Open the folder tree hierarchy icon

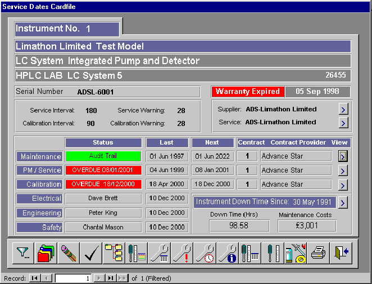(x=114, y=253)
